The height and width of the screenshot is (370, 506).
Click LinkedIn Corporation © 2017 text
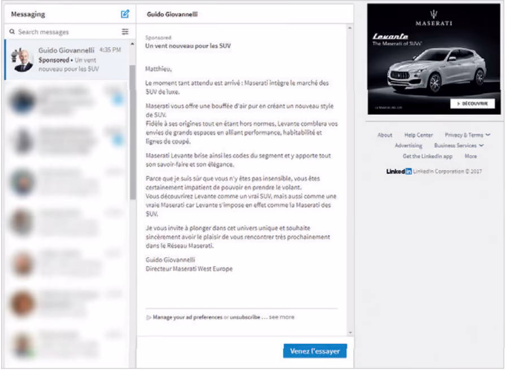pyautogui.click(x=447, y=172)
